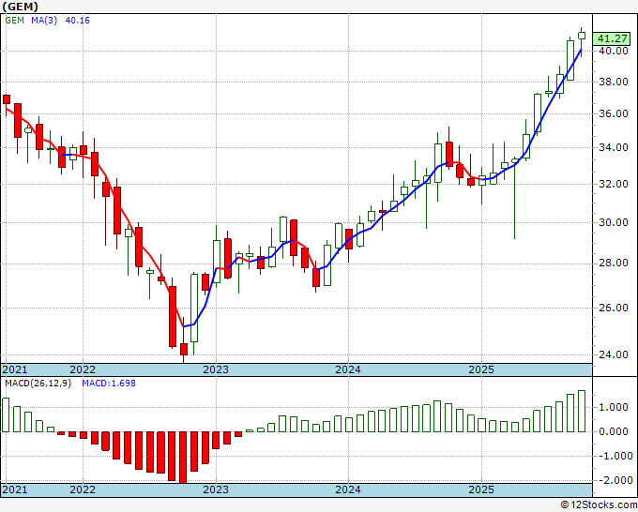Screen dimensions: 638x512
Task: Click the tallest green MACD bar at far right
Action: pyautogui.click(x=582, y=411)
